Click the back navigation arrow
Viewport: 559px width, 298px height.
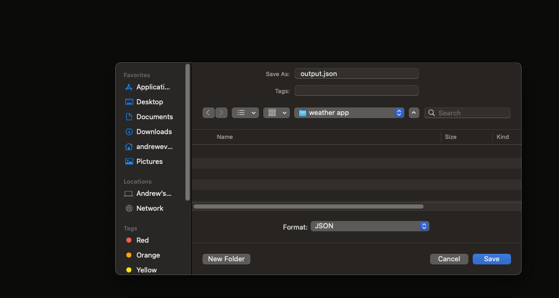(x=208, y=113)
